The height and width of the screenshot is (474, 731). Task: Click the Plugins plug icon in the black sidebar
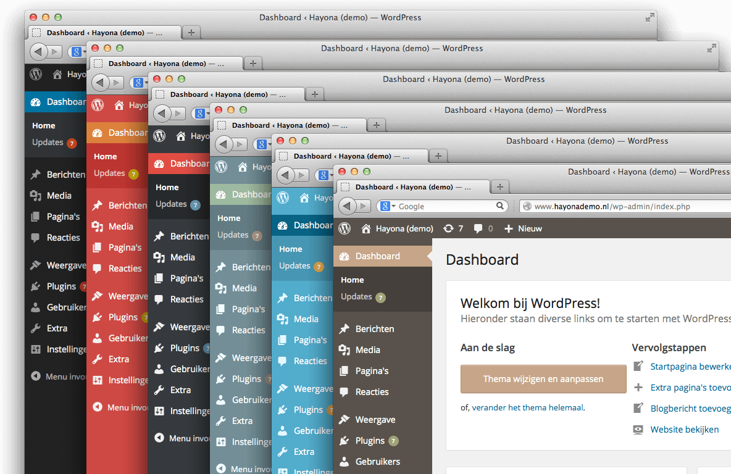point(35,286)
